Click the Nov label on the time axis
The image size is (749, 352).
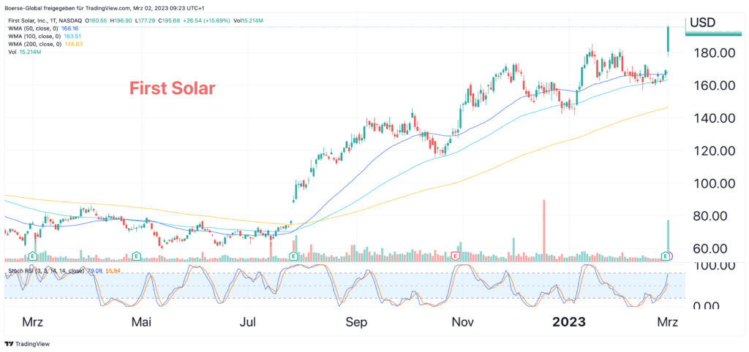click(x=462, y=323)
